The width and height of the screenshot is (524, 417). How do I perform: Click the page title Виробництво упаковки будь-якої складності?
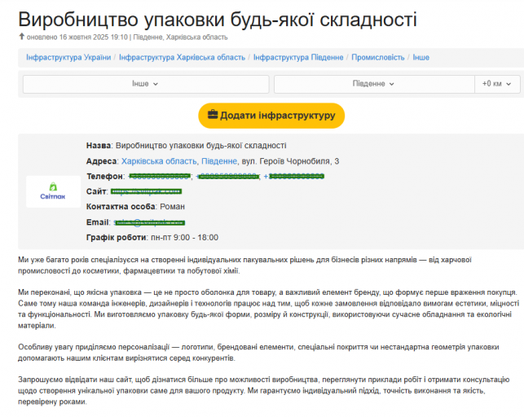(x=218, y=19)
